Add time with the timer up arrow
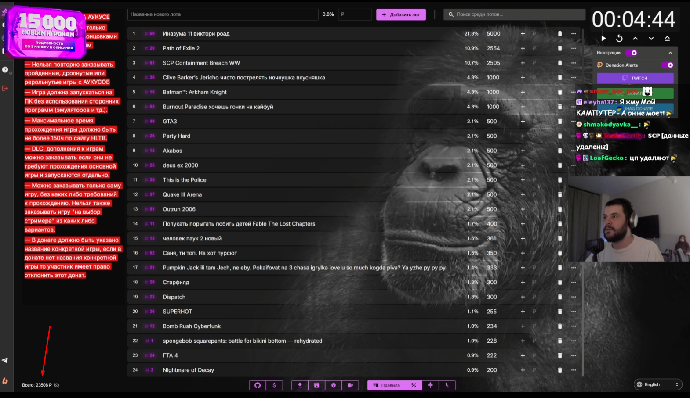 (635, 39)
